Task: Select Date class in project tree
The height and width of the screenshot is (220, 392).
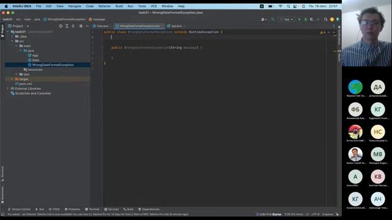Action: point(36,60)
